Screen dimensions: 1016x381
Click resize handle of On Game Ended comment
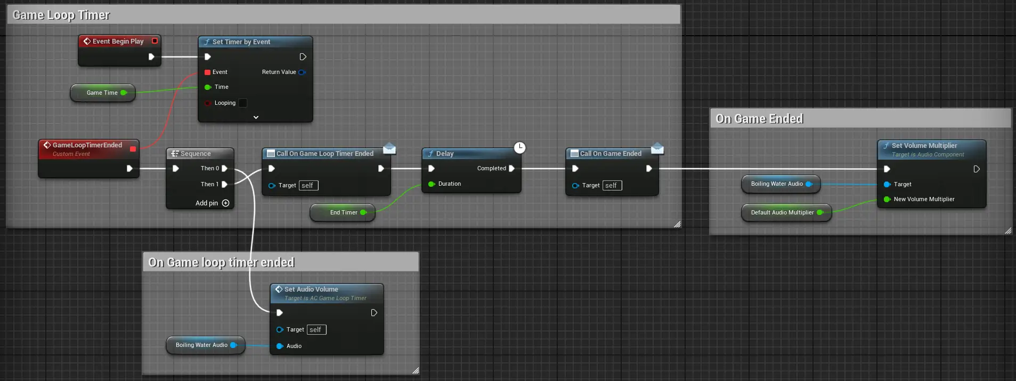point(1007,230)
